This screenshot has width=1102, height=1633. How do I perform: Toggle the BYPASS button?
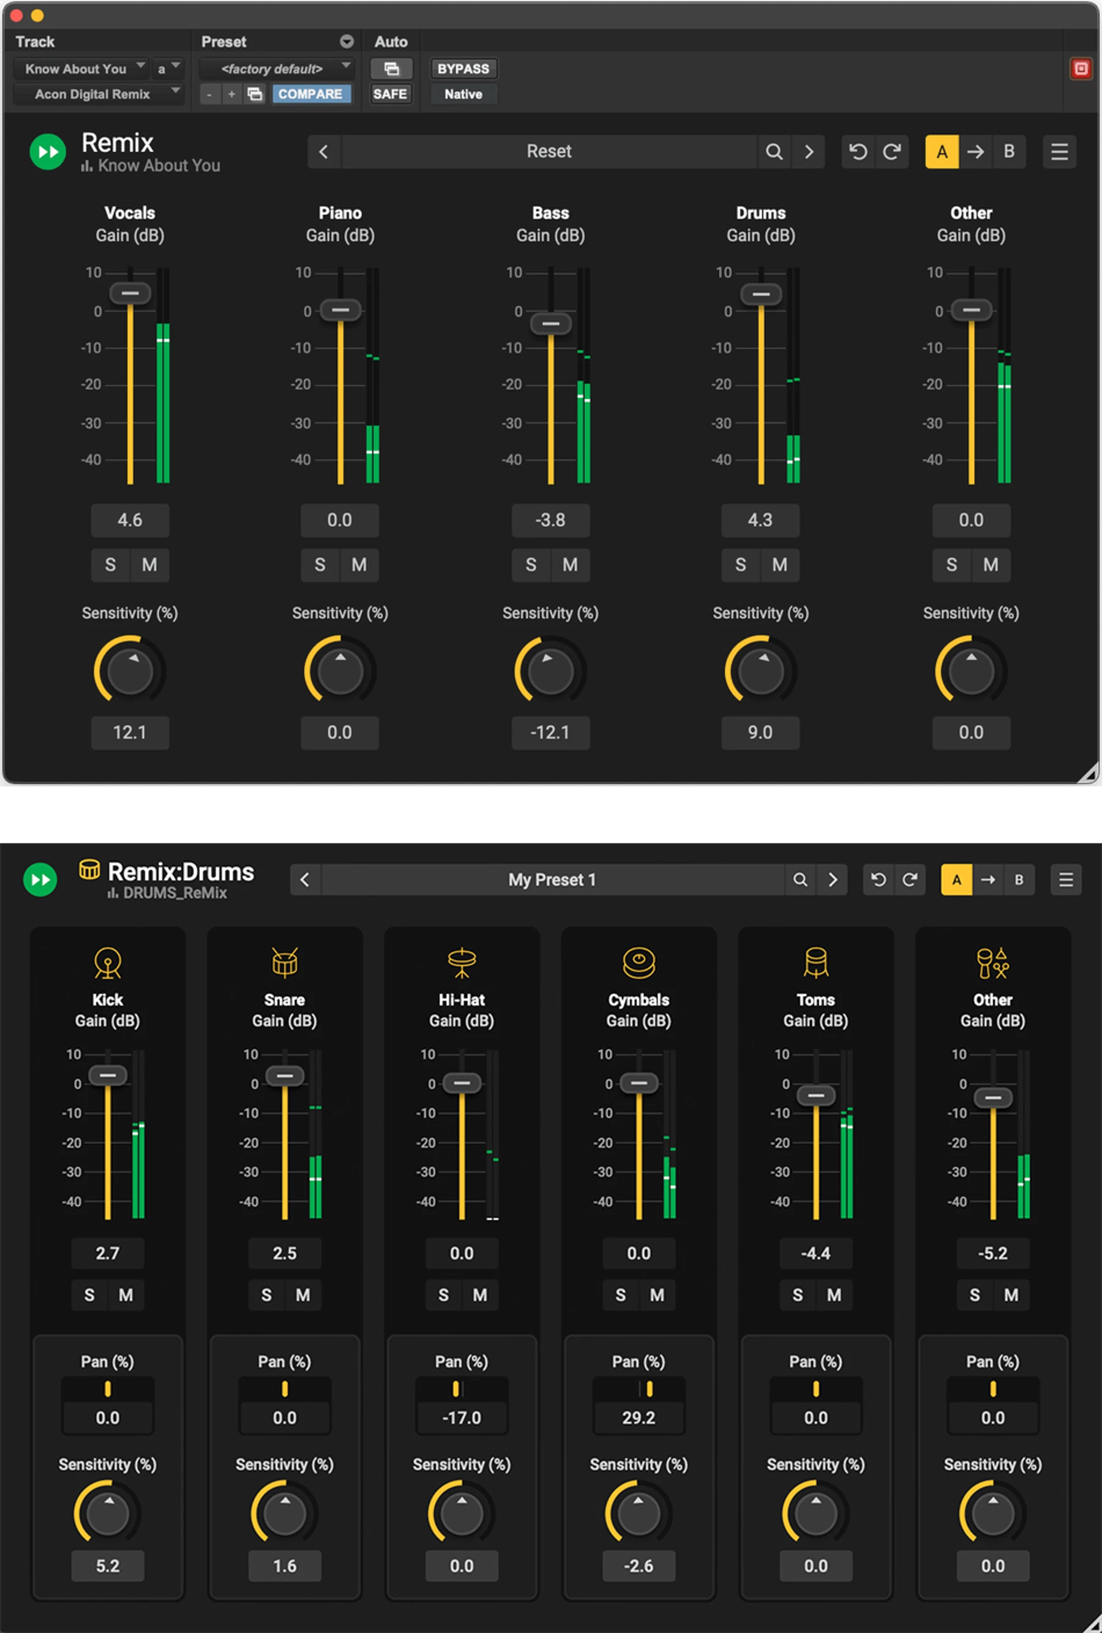[x=463, y=69]
